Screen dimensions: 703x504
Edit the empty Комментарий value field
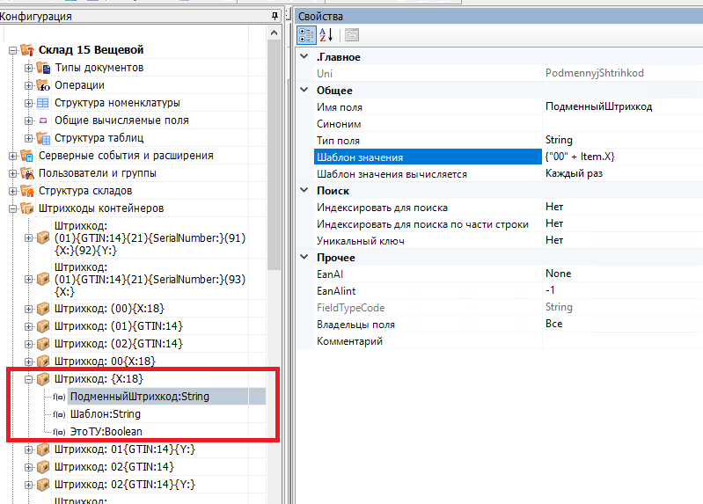coord(622,340)
